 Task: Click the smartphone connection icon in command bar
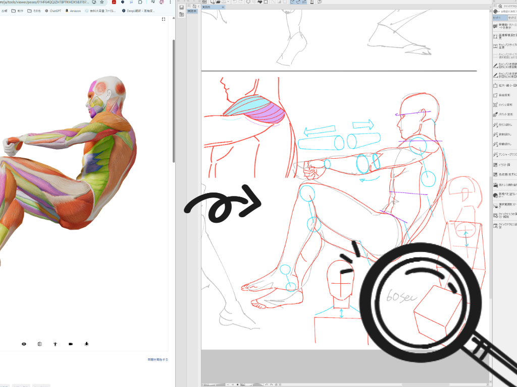[x=312, y=2]
